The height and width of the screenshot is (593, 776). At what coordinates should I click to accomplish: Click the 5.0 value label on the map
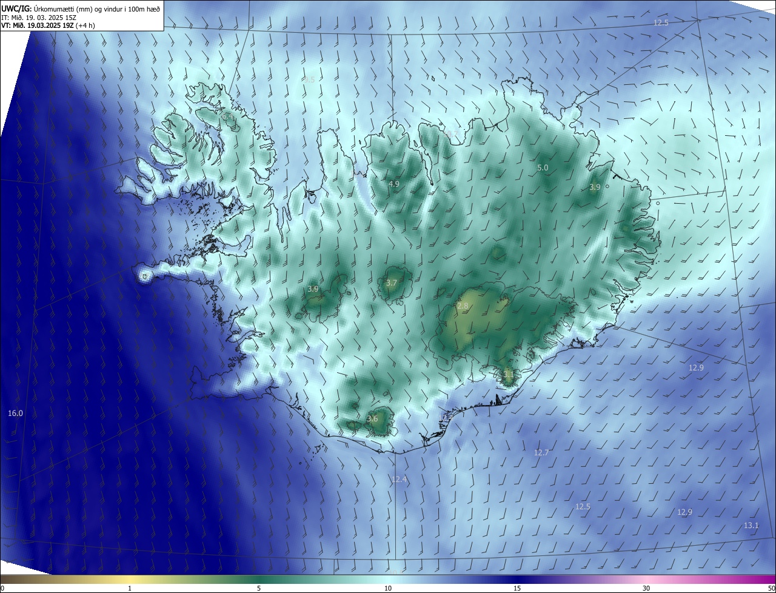543,167
